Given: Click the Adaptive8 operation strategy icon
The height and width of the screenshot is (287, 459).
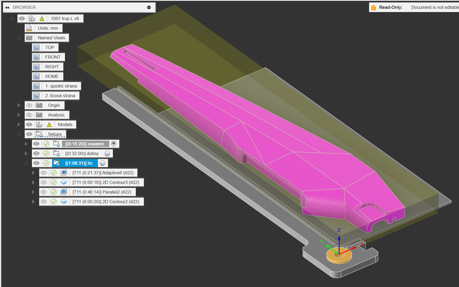Looking at the screenshot, I should coord(64,173).
